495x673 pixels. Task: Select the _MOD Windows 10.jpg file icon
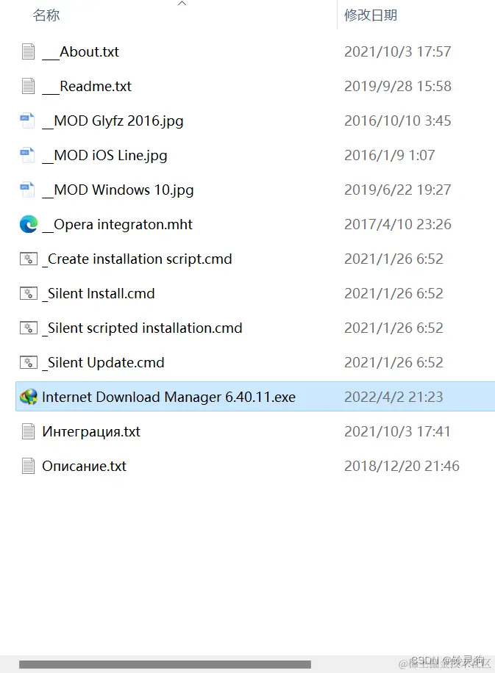pyautogui.click(x=27, y=190)
